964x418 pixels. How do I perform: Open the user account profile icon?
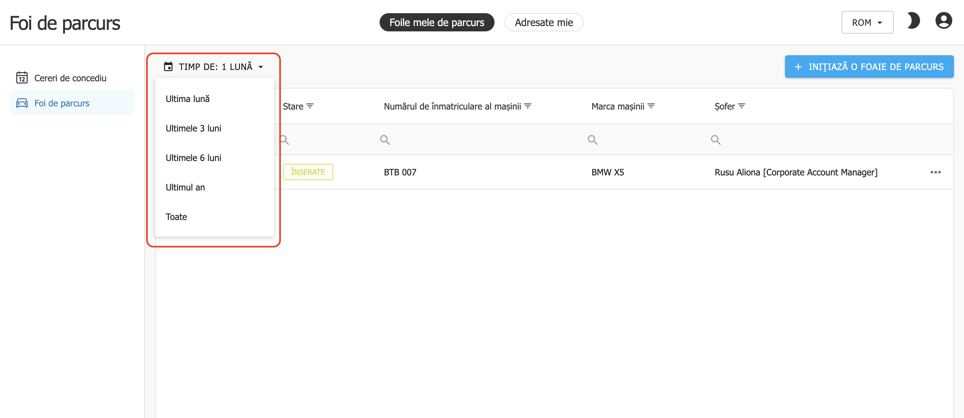pyautogui.click(x=943, y=21)
